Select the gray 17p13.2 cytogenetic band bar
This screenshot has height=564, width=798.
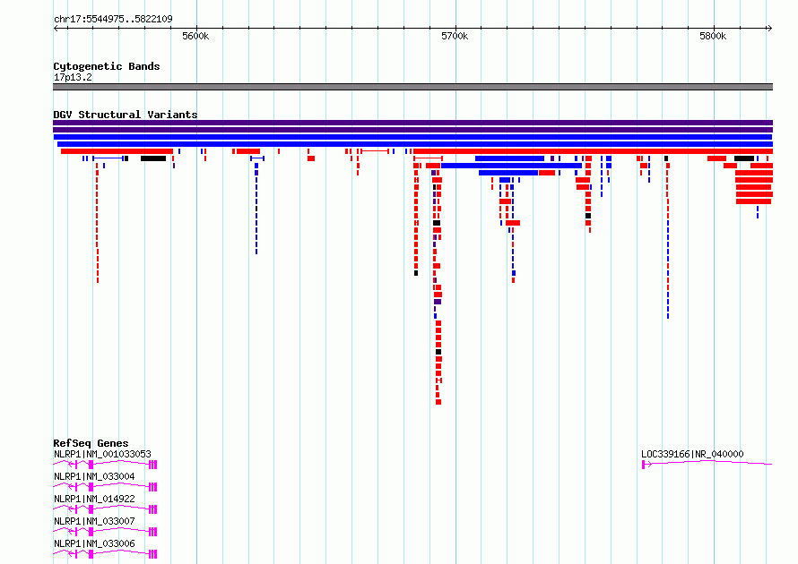[412, 87]
